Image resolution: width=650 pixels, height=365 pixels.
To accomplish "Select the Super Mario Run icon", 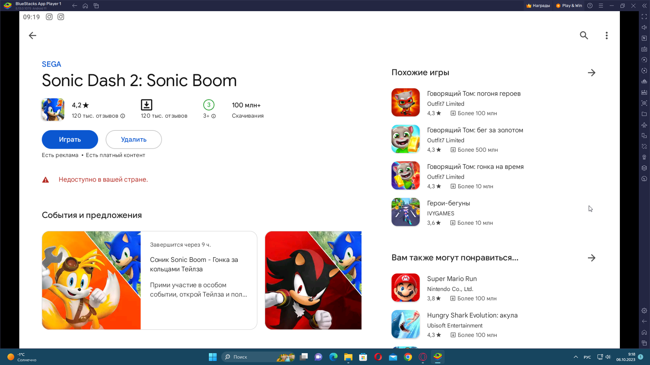I will (406, 288).
